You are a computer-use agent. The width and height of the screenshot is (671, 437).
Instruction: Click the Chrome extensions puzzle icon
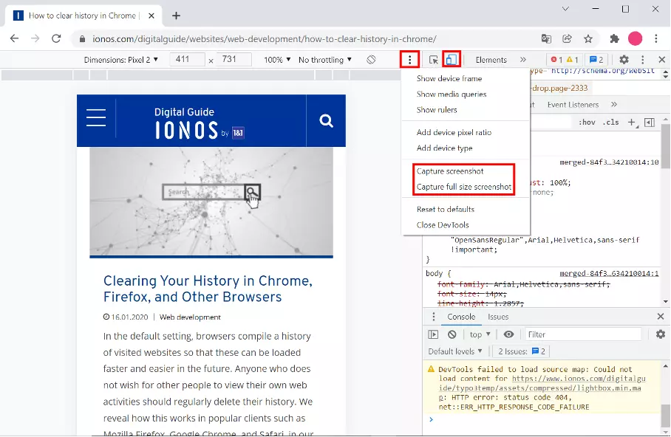point(614,38)
